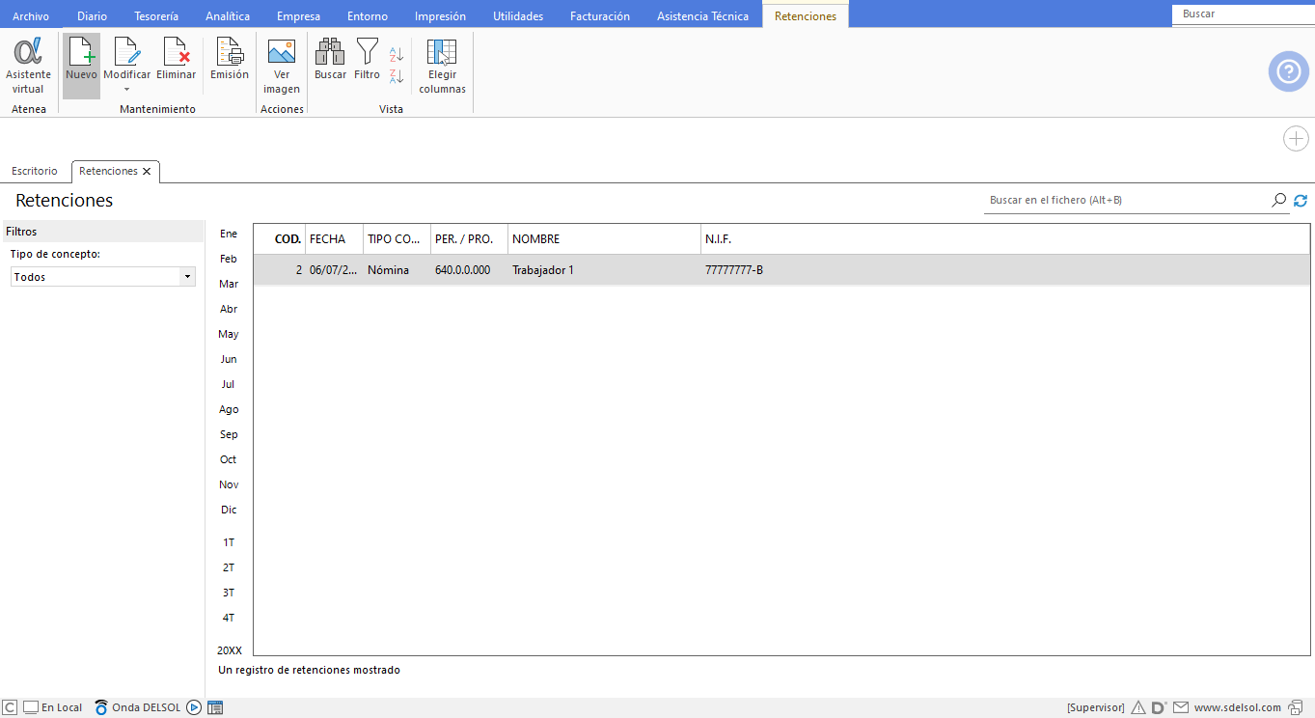The height and width of the screenshot is (718, 1315).
Task: Click the magnifier search in file icon
Action: point(1278,200)
